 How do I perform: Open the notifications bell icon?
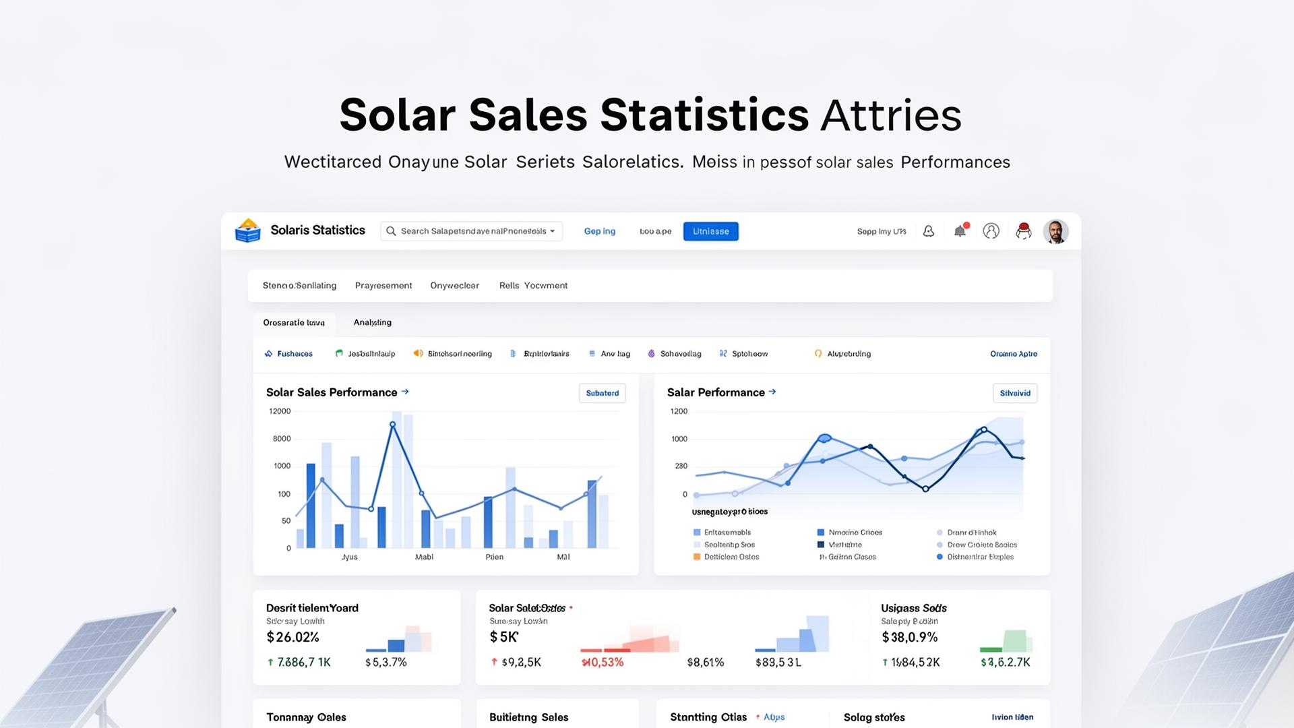pos(960,231)
